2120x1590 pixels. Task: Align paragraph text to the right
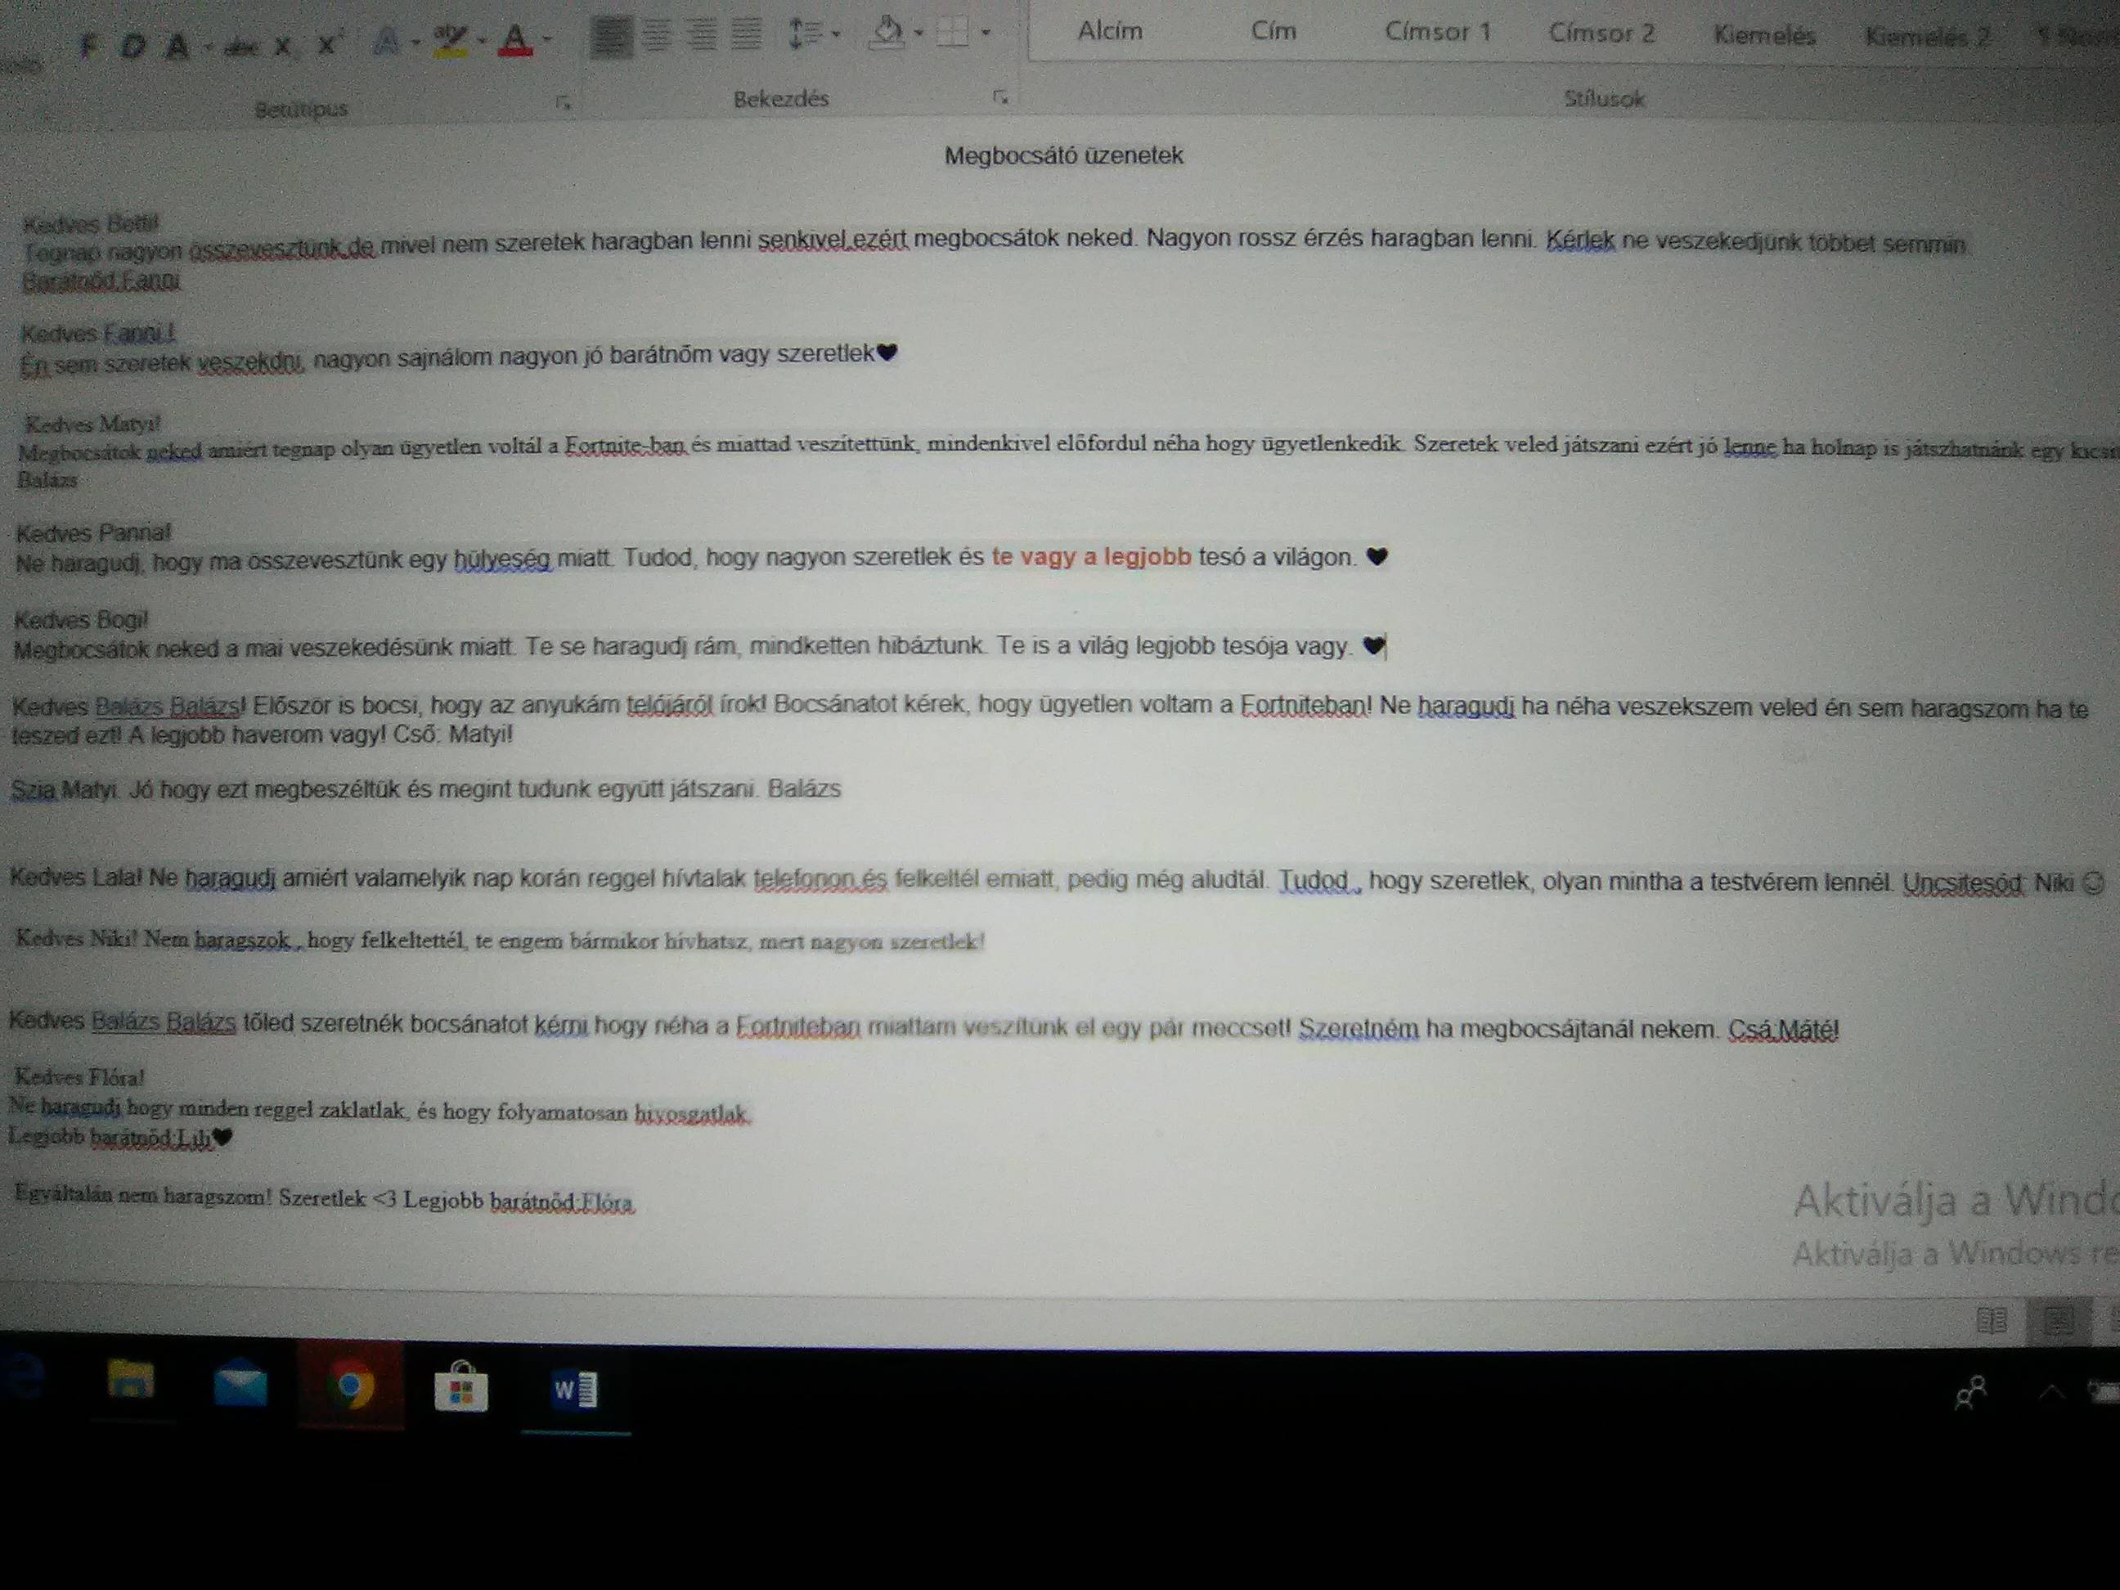(x=702, y=34)
